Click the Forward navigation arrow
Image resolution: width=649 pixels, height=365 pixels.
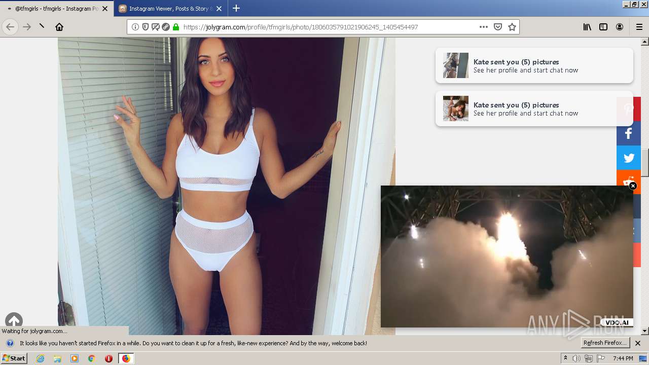[x=27, y=27]
